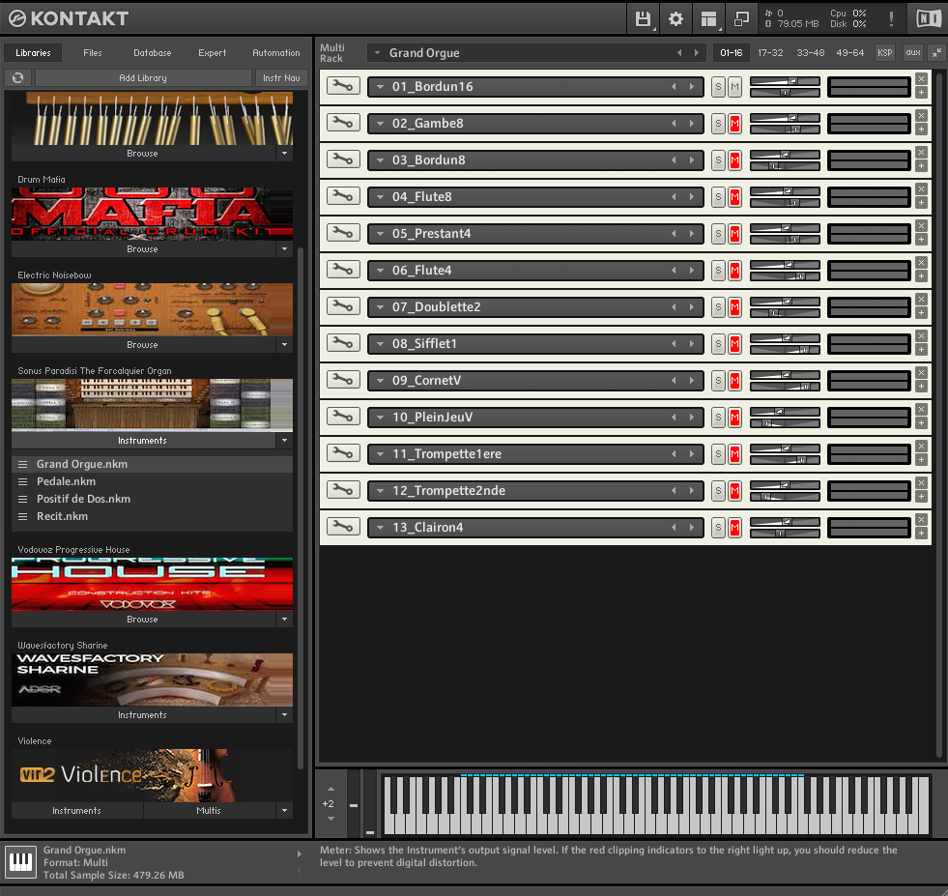Minimize all rack instrument headers
The width and height of the screenshot is (948, 896).
935,52
